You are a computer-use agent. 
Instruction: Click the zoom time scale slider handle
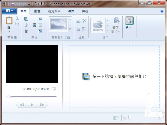(x=130, y=117)
